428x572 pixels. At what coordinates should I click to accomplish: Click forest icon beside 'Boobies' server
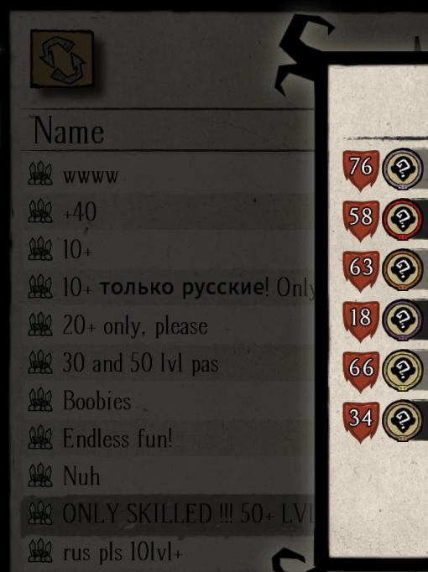pyautogui.click(x=40, y=400)
